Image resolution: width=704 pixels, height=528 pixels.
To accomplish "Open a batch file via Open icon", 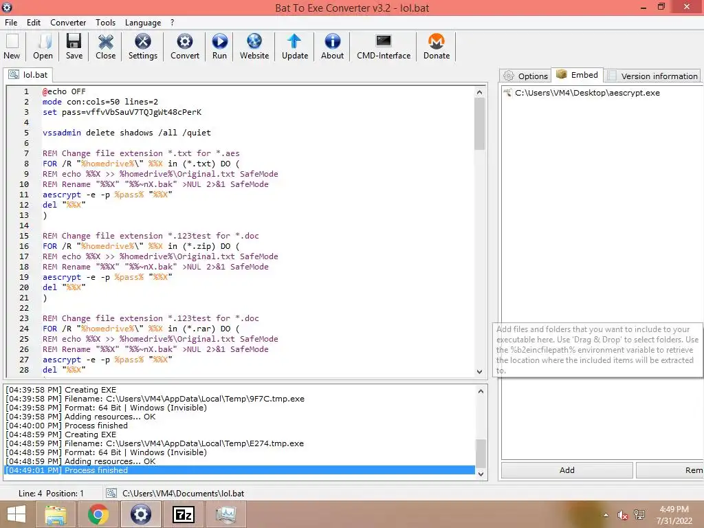I will pos(43,47).
